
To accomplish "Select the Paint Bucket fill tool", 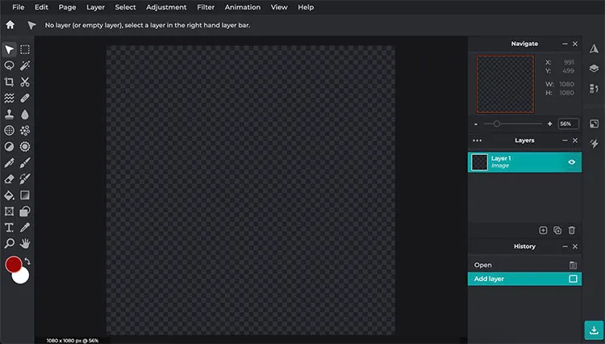I will pos(9,195).
